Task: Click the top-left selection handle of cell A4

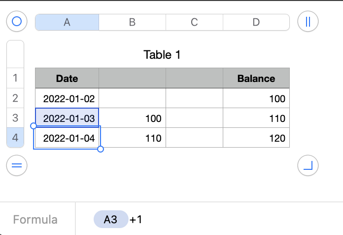Action: click(34, 126)
